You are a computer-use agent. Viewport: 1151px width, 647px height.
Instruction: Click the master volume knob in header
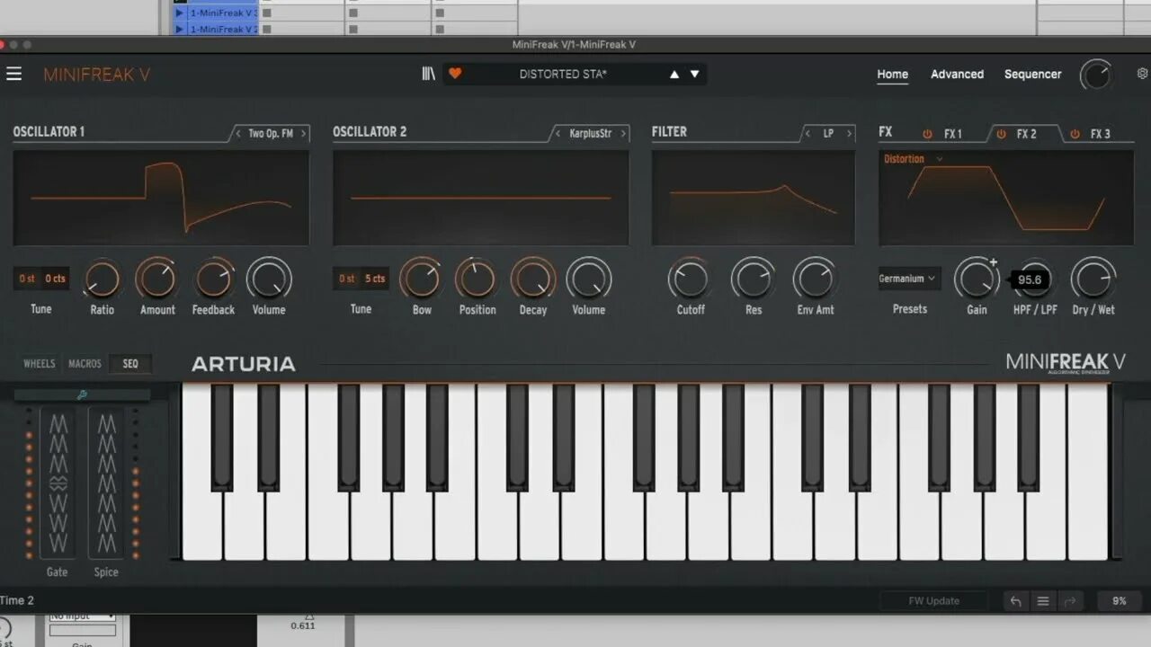click(1095, 75)
